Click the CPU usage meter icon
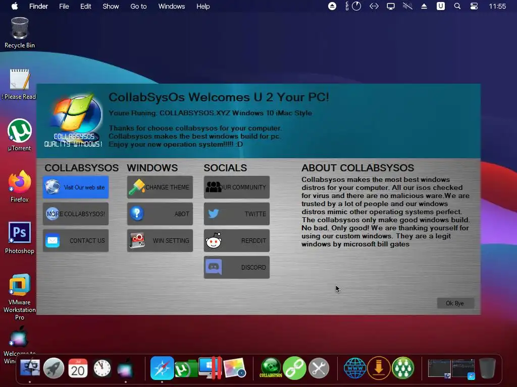This screenshot has width=517, height=387. 353,6
